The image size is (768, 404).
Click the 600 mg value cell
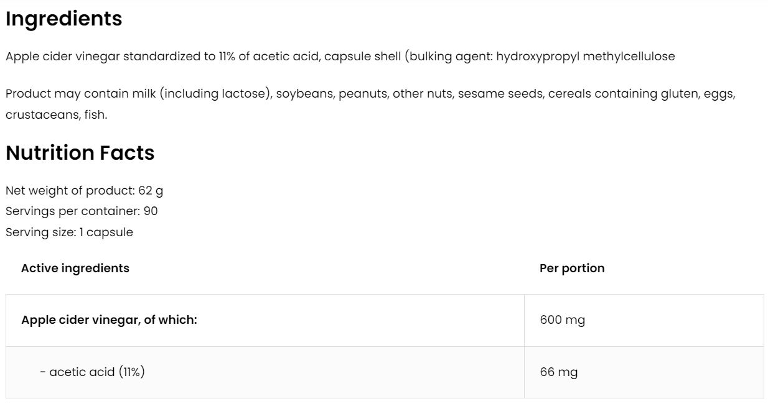click(563, 321)
